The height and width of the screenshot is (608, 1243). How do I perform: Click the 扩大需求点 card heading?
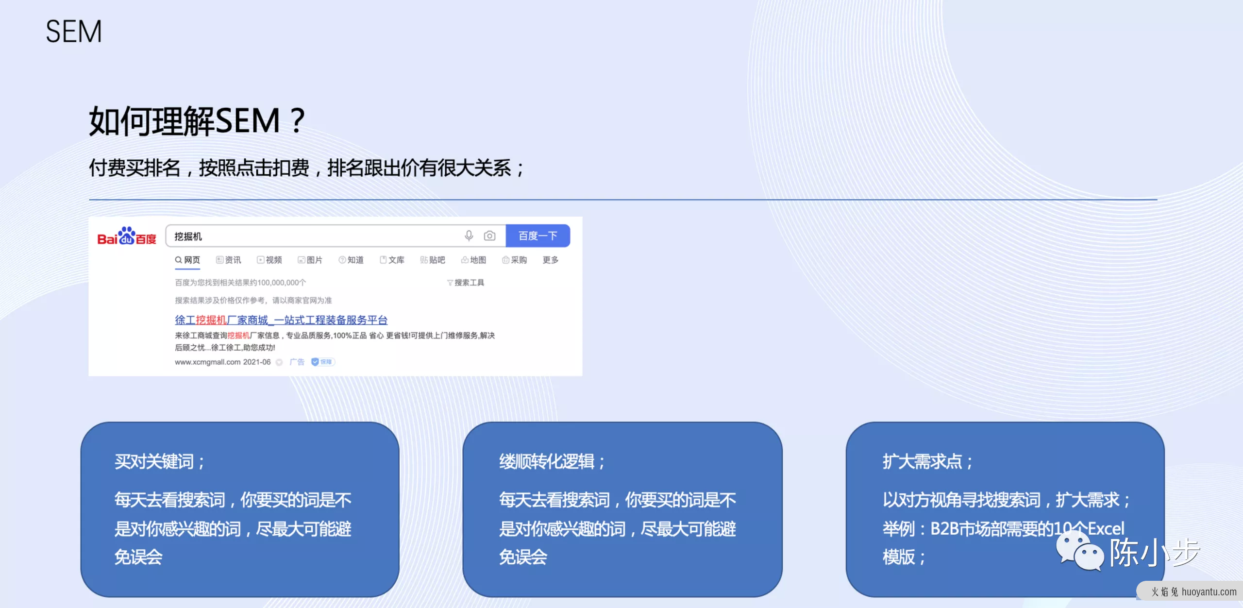(928, 462)
